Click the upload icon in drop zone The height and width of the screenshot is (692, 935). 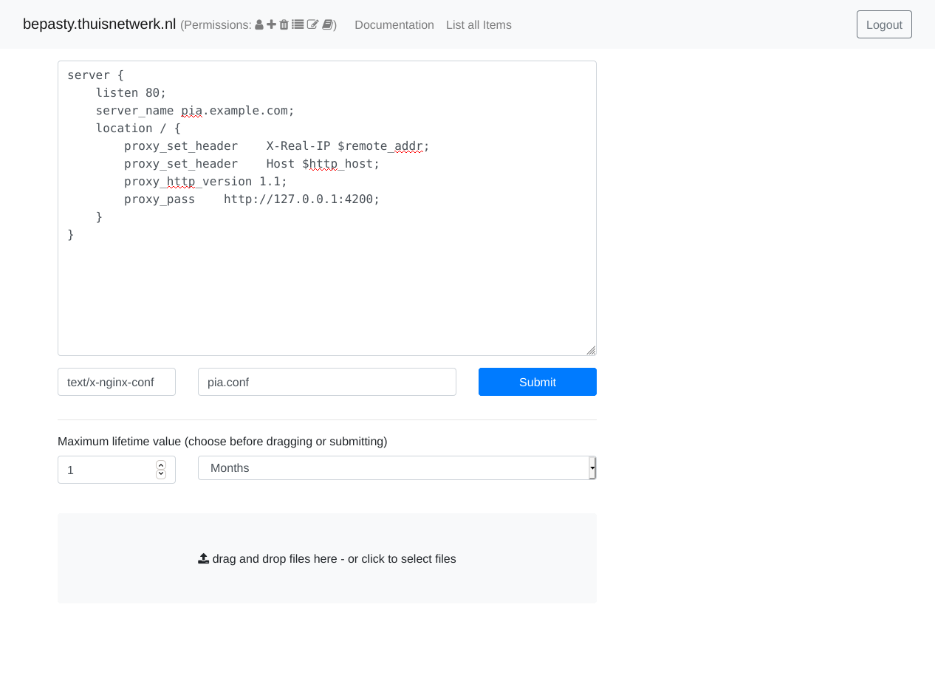(x=204, y=559)
